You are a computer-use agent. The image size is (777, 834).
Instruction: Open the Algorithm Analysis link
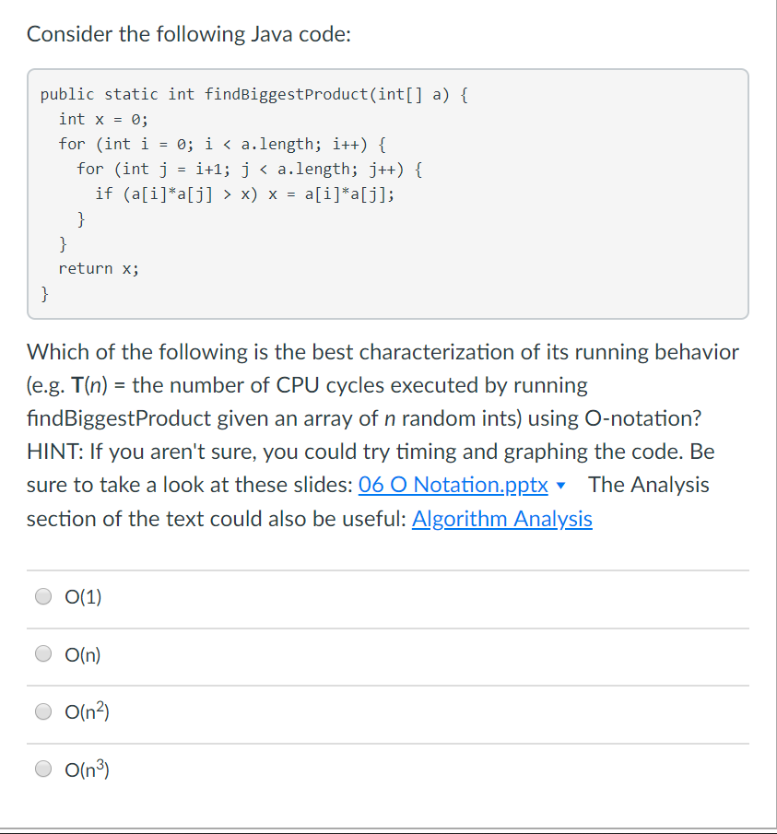pyautogui.click(x=501, y=519)
